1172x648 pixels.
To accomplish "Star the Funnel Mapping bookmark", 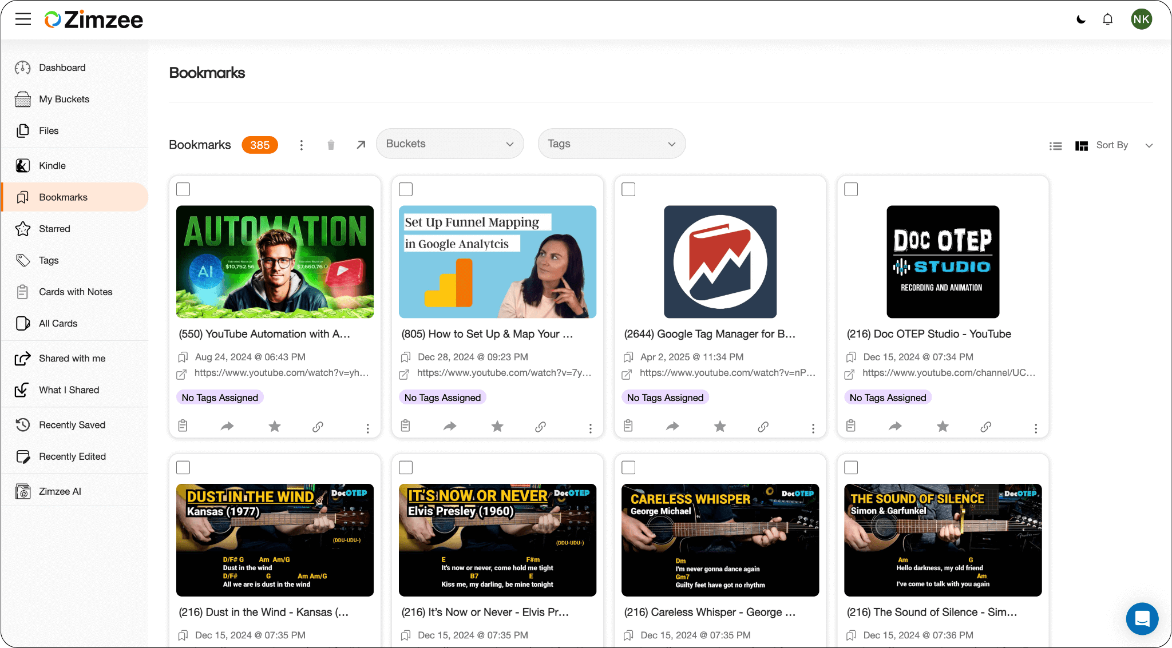I will point(497,427).
